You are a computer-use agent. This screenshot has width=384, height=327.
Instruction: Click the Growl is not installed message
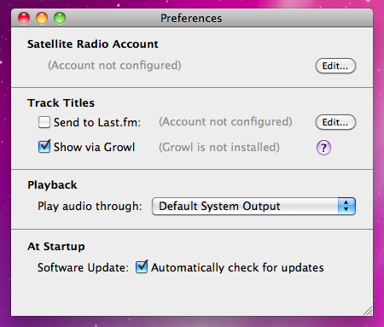pyautogui.click(x=219, y=147)
